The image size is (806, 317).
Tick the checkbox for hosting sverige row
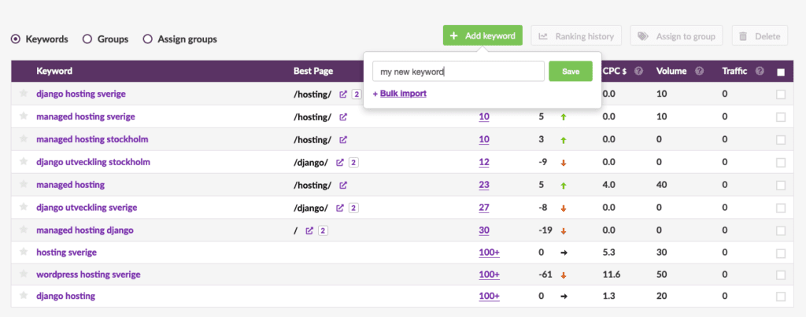point(780,253)
